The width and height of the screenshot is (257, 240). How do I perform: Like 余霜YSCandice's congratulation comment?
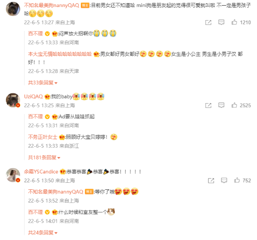pyautogui.click(x=237, y=180)
